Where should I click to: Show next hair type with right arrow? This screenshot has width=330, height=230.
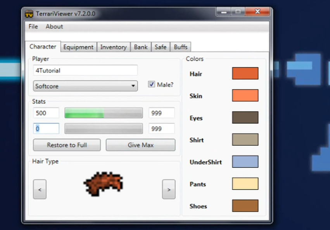[x=169, y=189]
